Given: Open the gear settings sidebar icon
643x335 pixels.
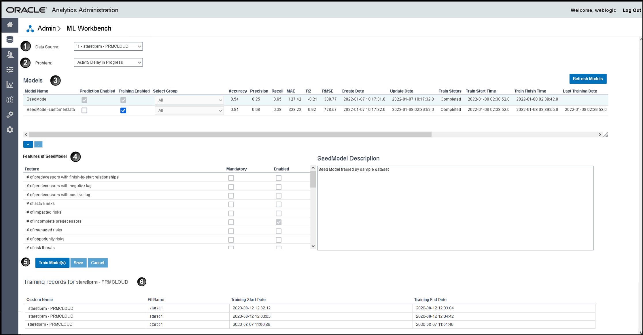Looking at the screenshot, I should click(10, 130).
